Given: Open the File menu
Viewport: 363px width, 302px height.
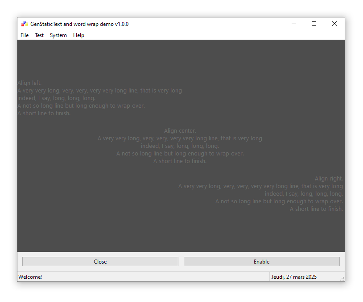Looking at the screenshot, I should (x=25, y=35).
